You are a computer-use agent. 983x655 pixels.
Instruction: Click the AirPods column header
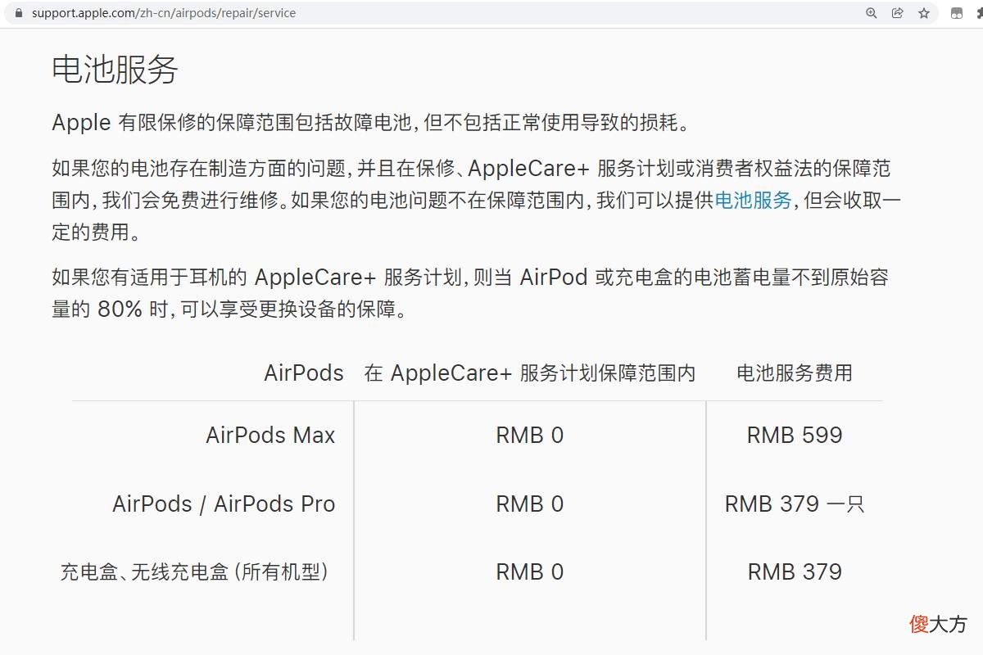(304, 373)
